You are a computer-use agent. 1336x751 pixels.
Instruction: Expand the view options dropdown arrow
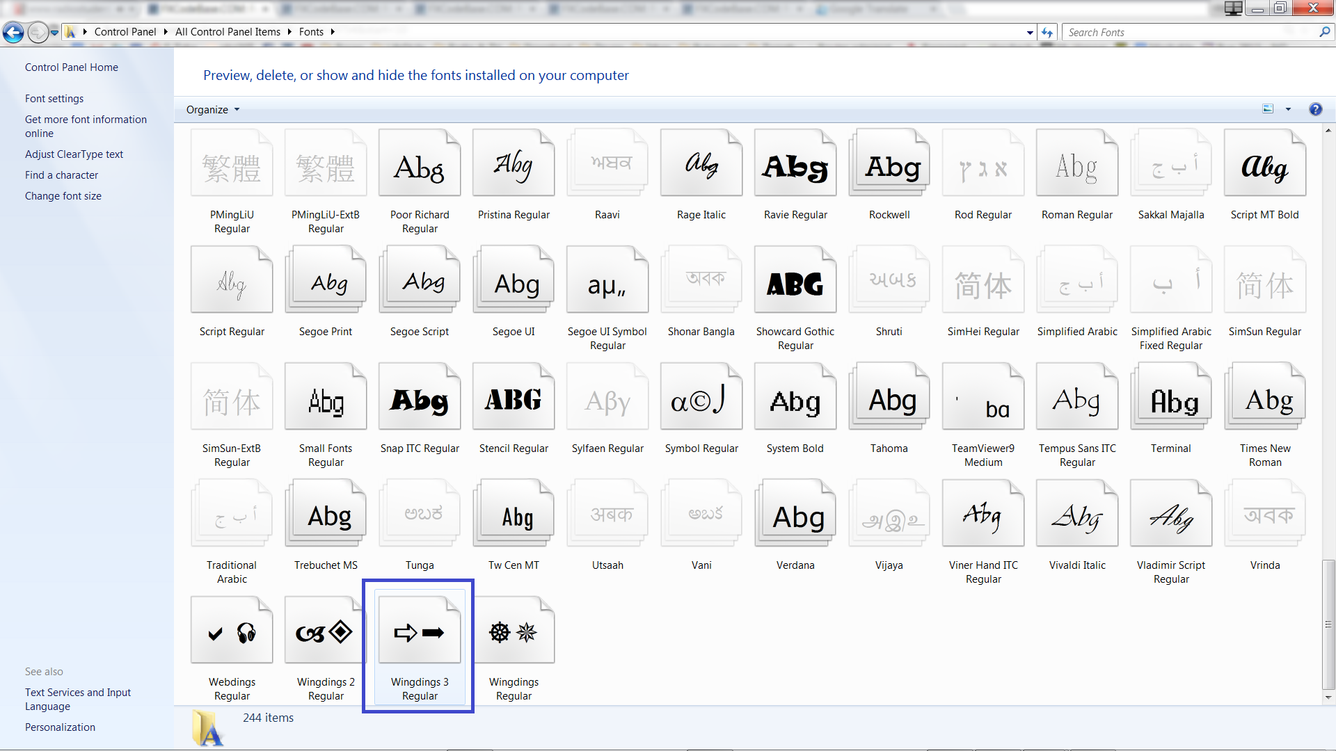pyautogui.click(x=1288, y=109)
